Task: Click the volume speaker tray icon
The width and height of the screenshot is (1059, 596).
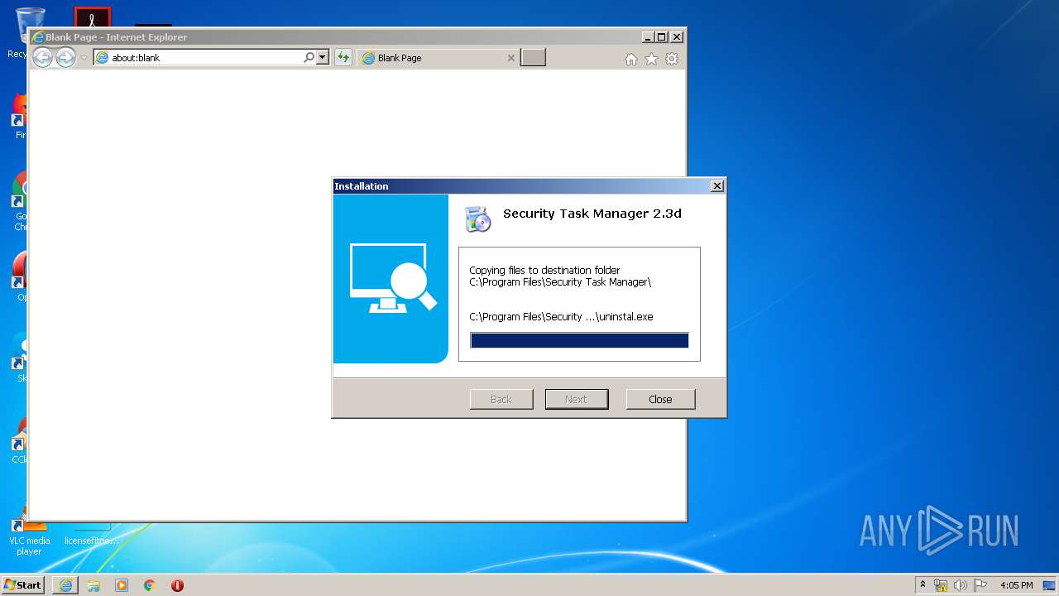Action: click(x=961, y=585)
